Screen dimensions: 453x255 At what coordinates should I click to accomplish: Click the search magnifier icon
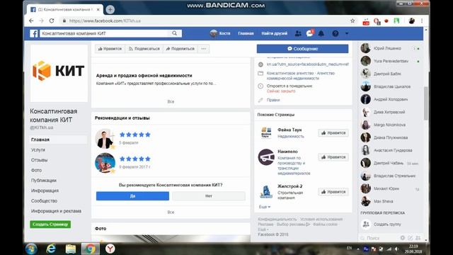[x=175, y=33]
